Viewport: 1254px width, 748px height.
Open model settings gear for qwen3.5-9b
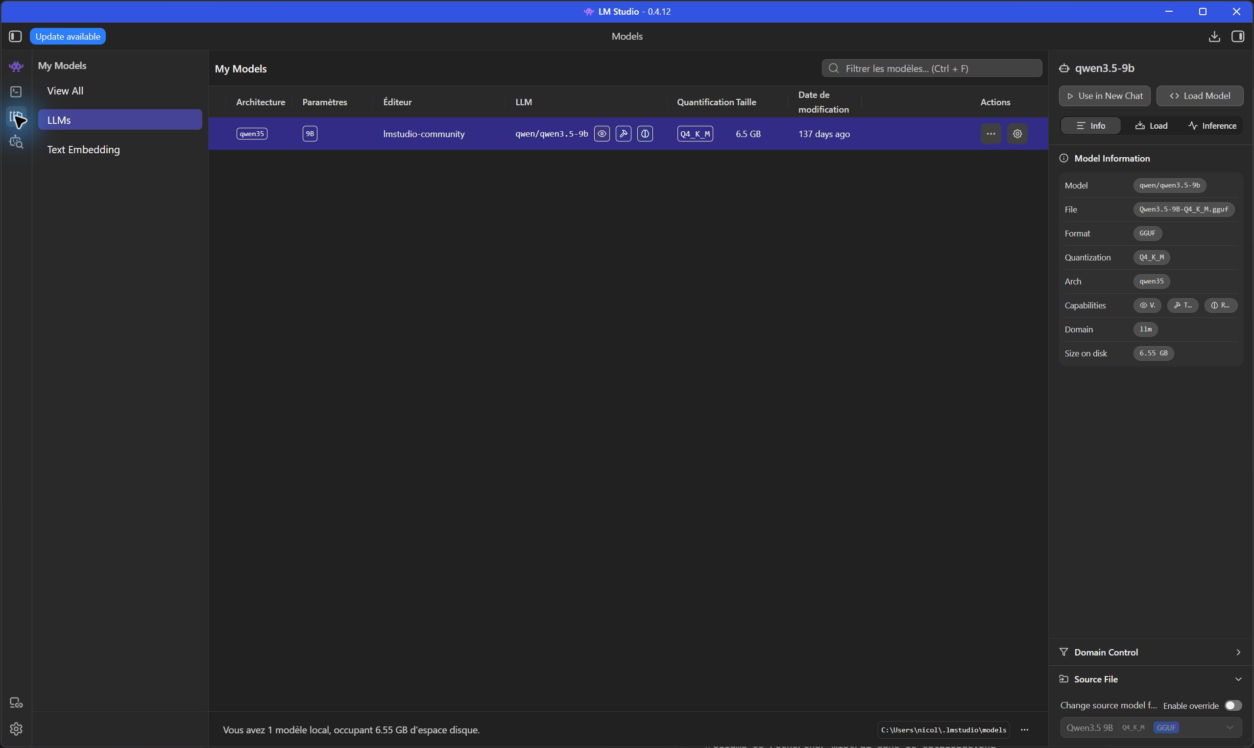coord(1017,134)
